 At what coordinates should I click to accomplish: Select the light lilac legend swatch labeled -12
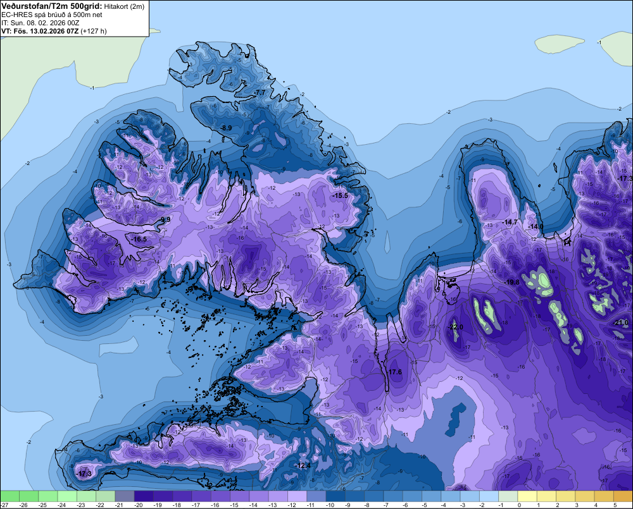tap(297, 496)
